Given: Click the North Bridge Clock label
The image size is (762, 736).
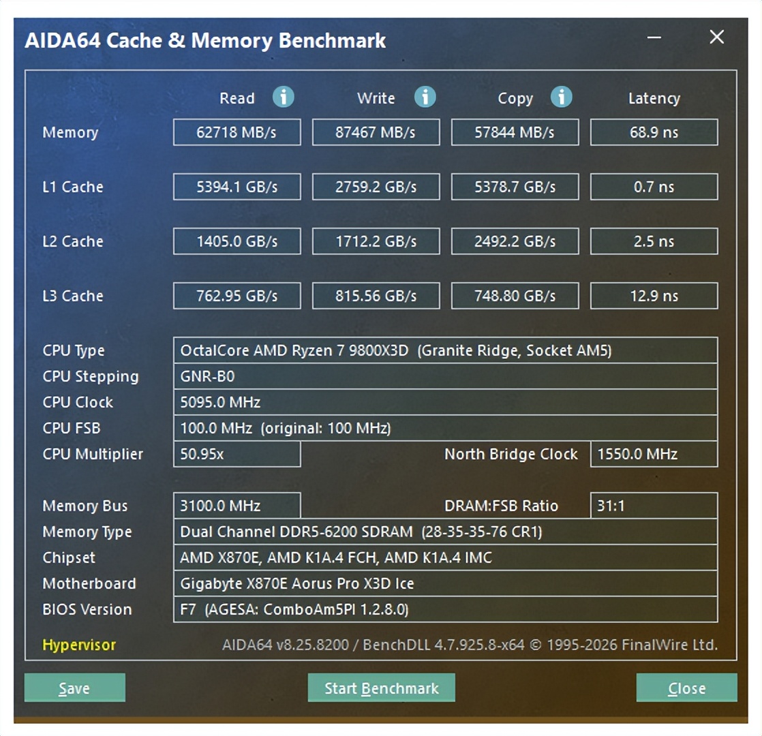Looking at the screenshot, I should (510, 454).
